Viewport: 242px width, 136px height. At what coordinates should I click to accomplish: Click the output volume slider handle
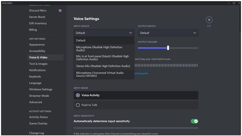(x=168, y=48)
